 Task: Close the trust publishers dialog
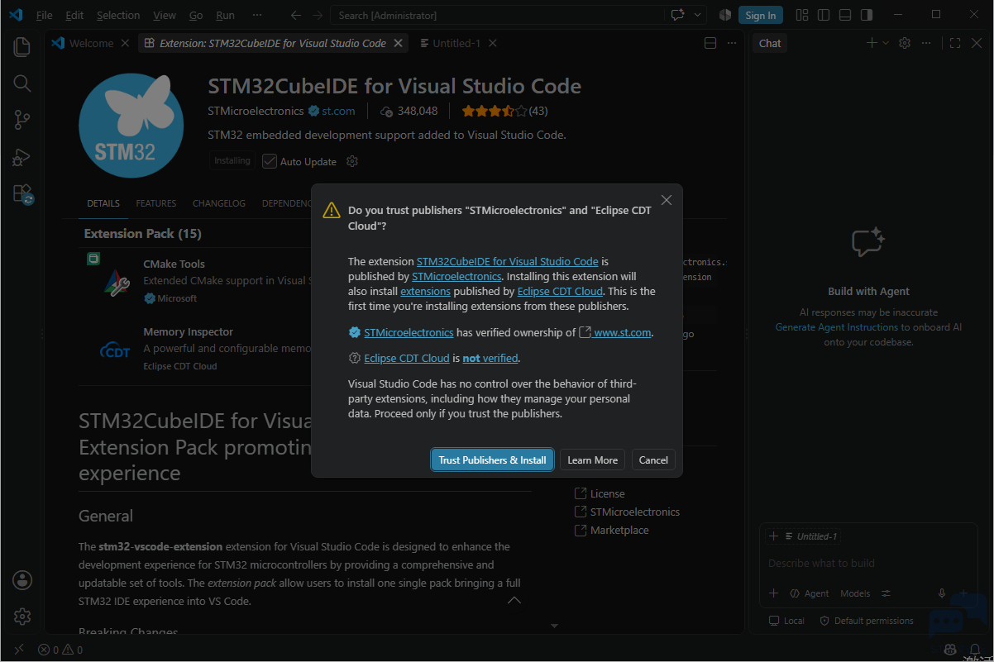coord(667,200)
